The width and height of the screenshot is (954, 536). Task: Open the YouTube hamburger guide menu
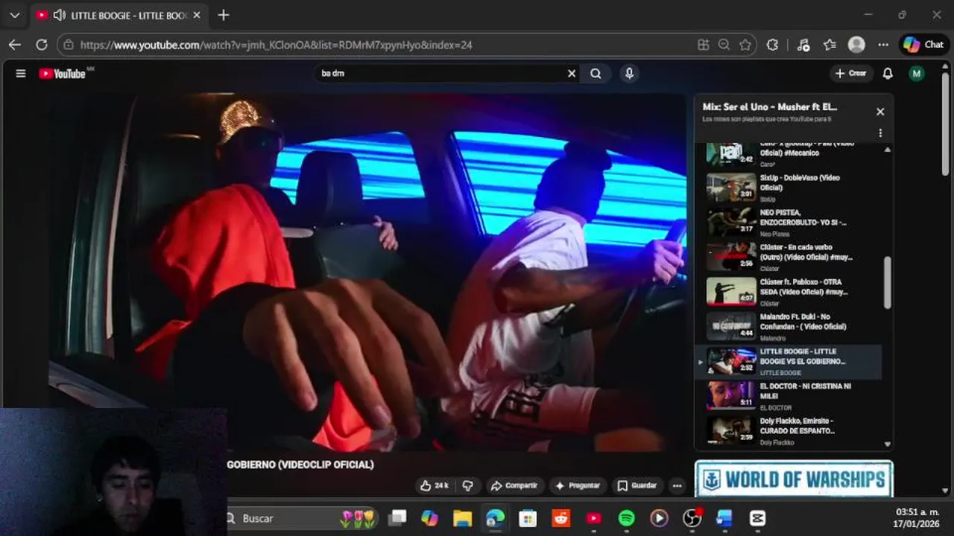[x=21, y=74]
